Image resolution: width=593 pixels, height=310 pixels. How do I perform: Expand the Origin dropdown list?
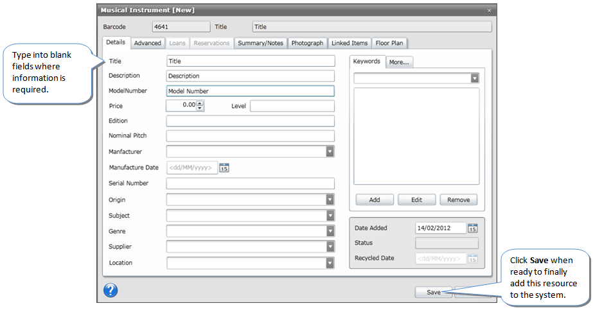[330, 200]
